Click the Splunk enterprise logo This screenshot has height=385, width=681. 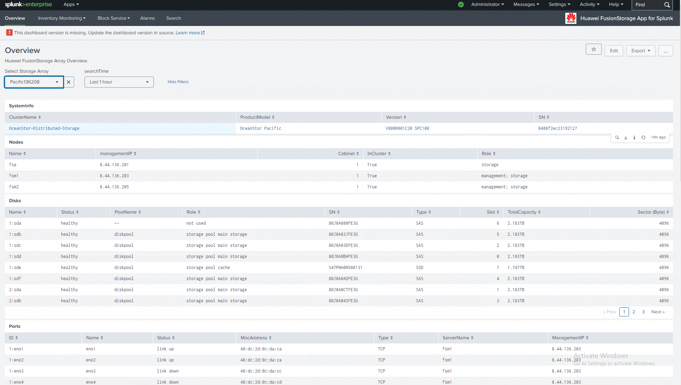coord(28,5)
